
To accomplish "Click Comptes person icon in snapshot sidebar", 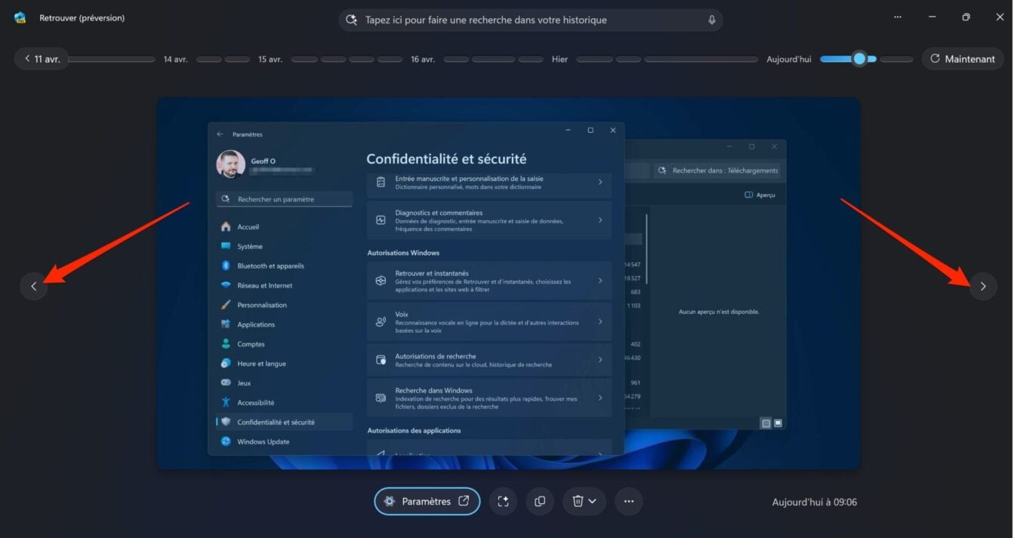I will [x=225, y=344].
